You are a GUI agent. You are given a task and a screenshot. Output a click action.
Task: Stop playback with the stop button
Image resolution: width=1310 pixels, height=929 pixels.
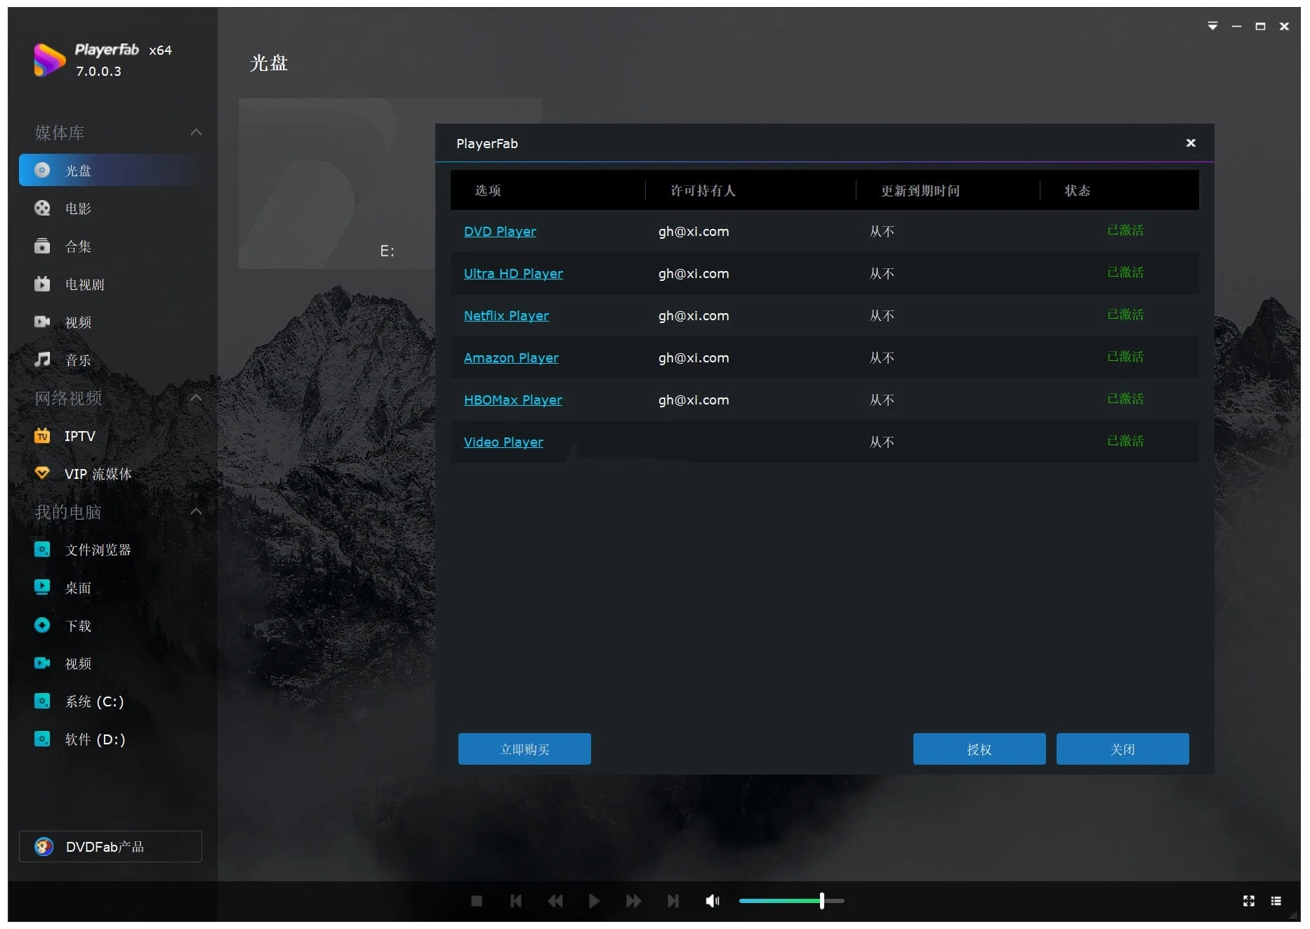coord(477,900)
